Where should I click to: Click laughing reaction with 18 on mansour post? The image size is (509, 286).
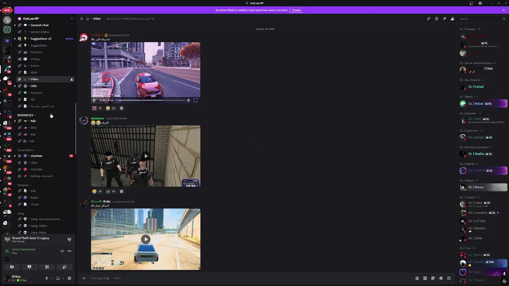[x=97, y=191]
